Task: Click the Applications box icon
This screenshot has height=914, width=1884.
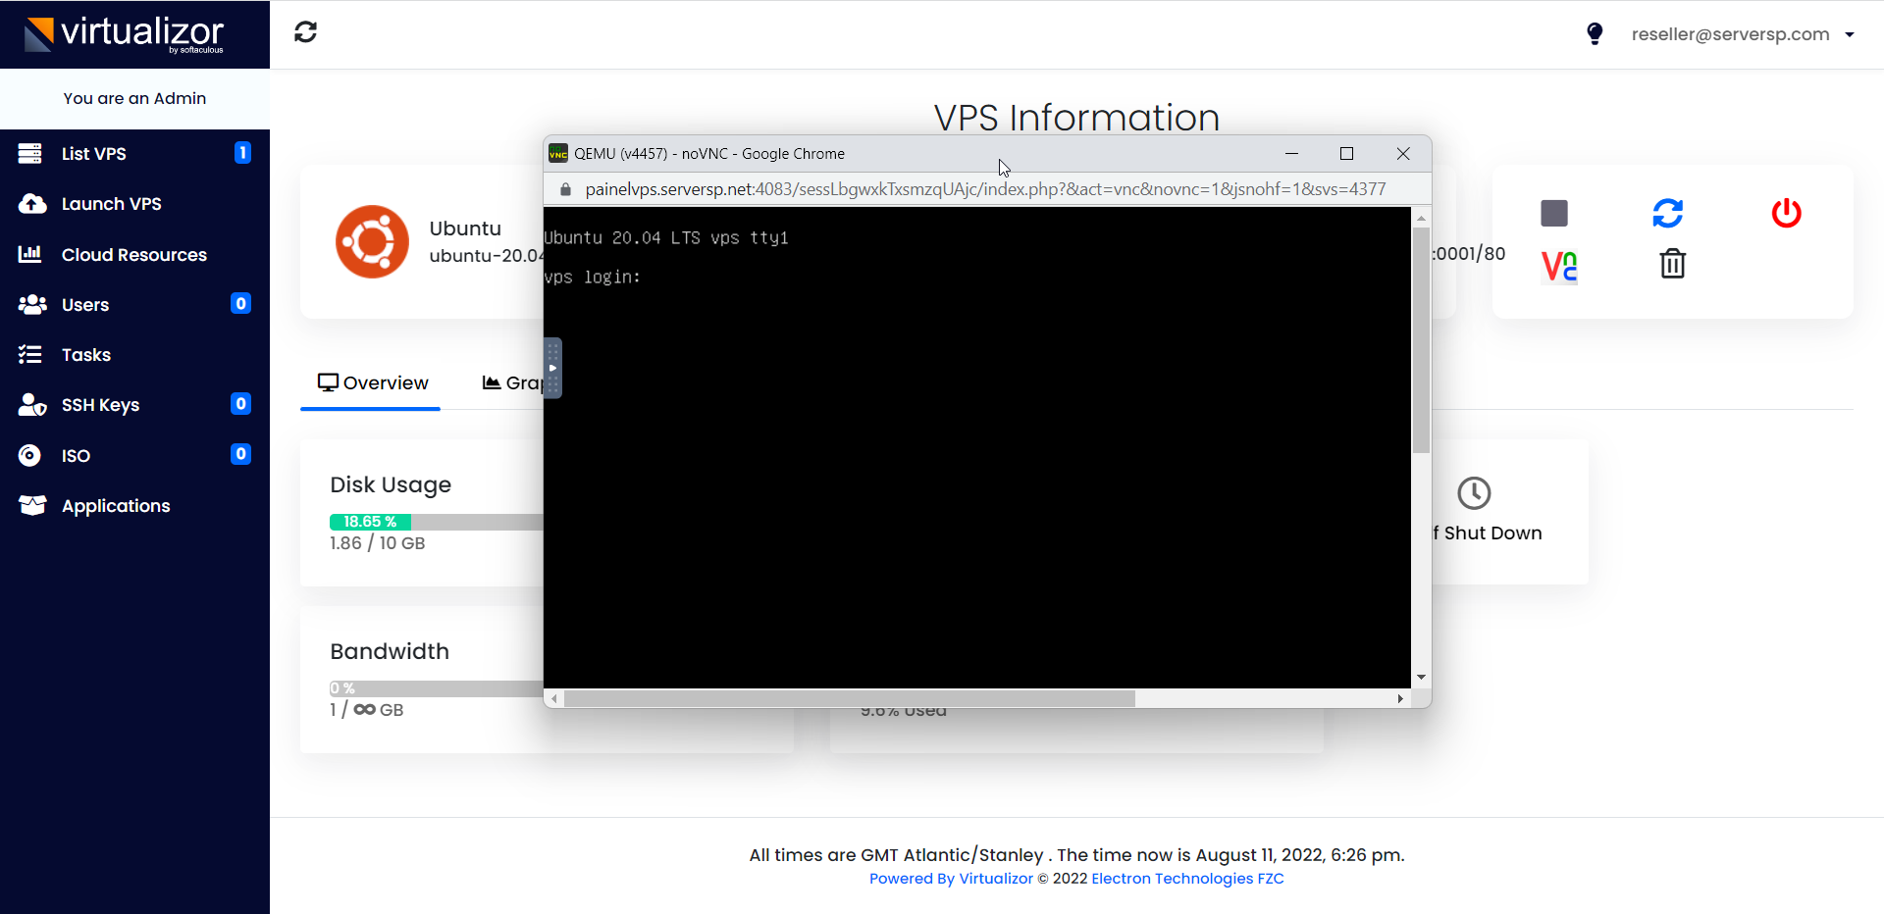Action: point(32,505)
